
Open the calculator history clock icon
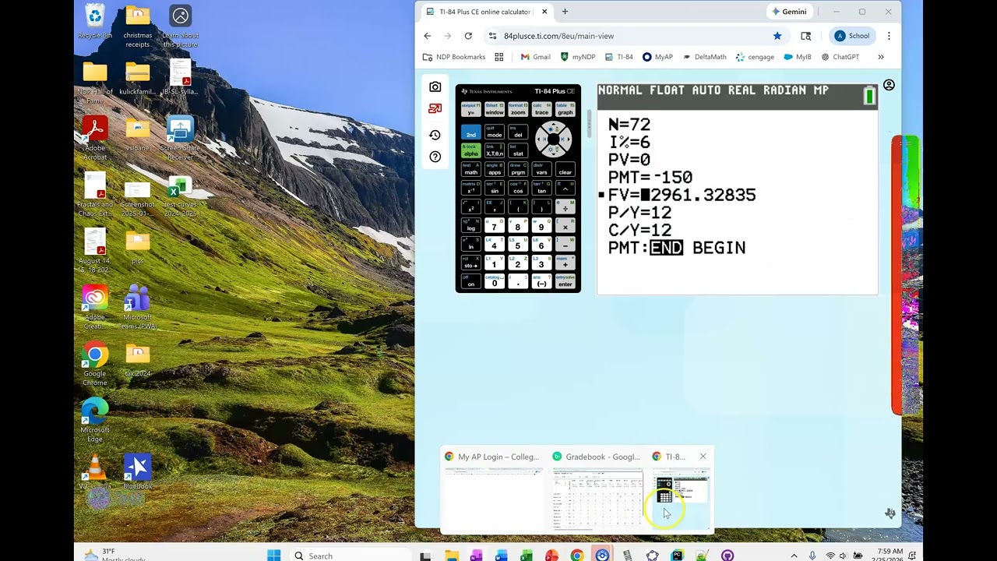point(435,135)
